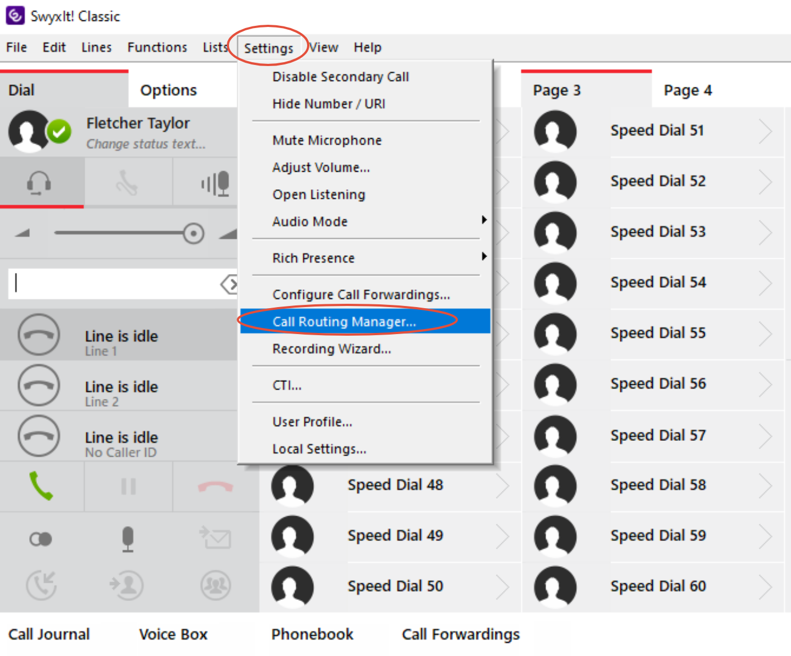
Task: Click the No Caller ID line handset icon
Action: [x=39, y=436]
